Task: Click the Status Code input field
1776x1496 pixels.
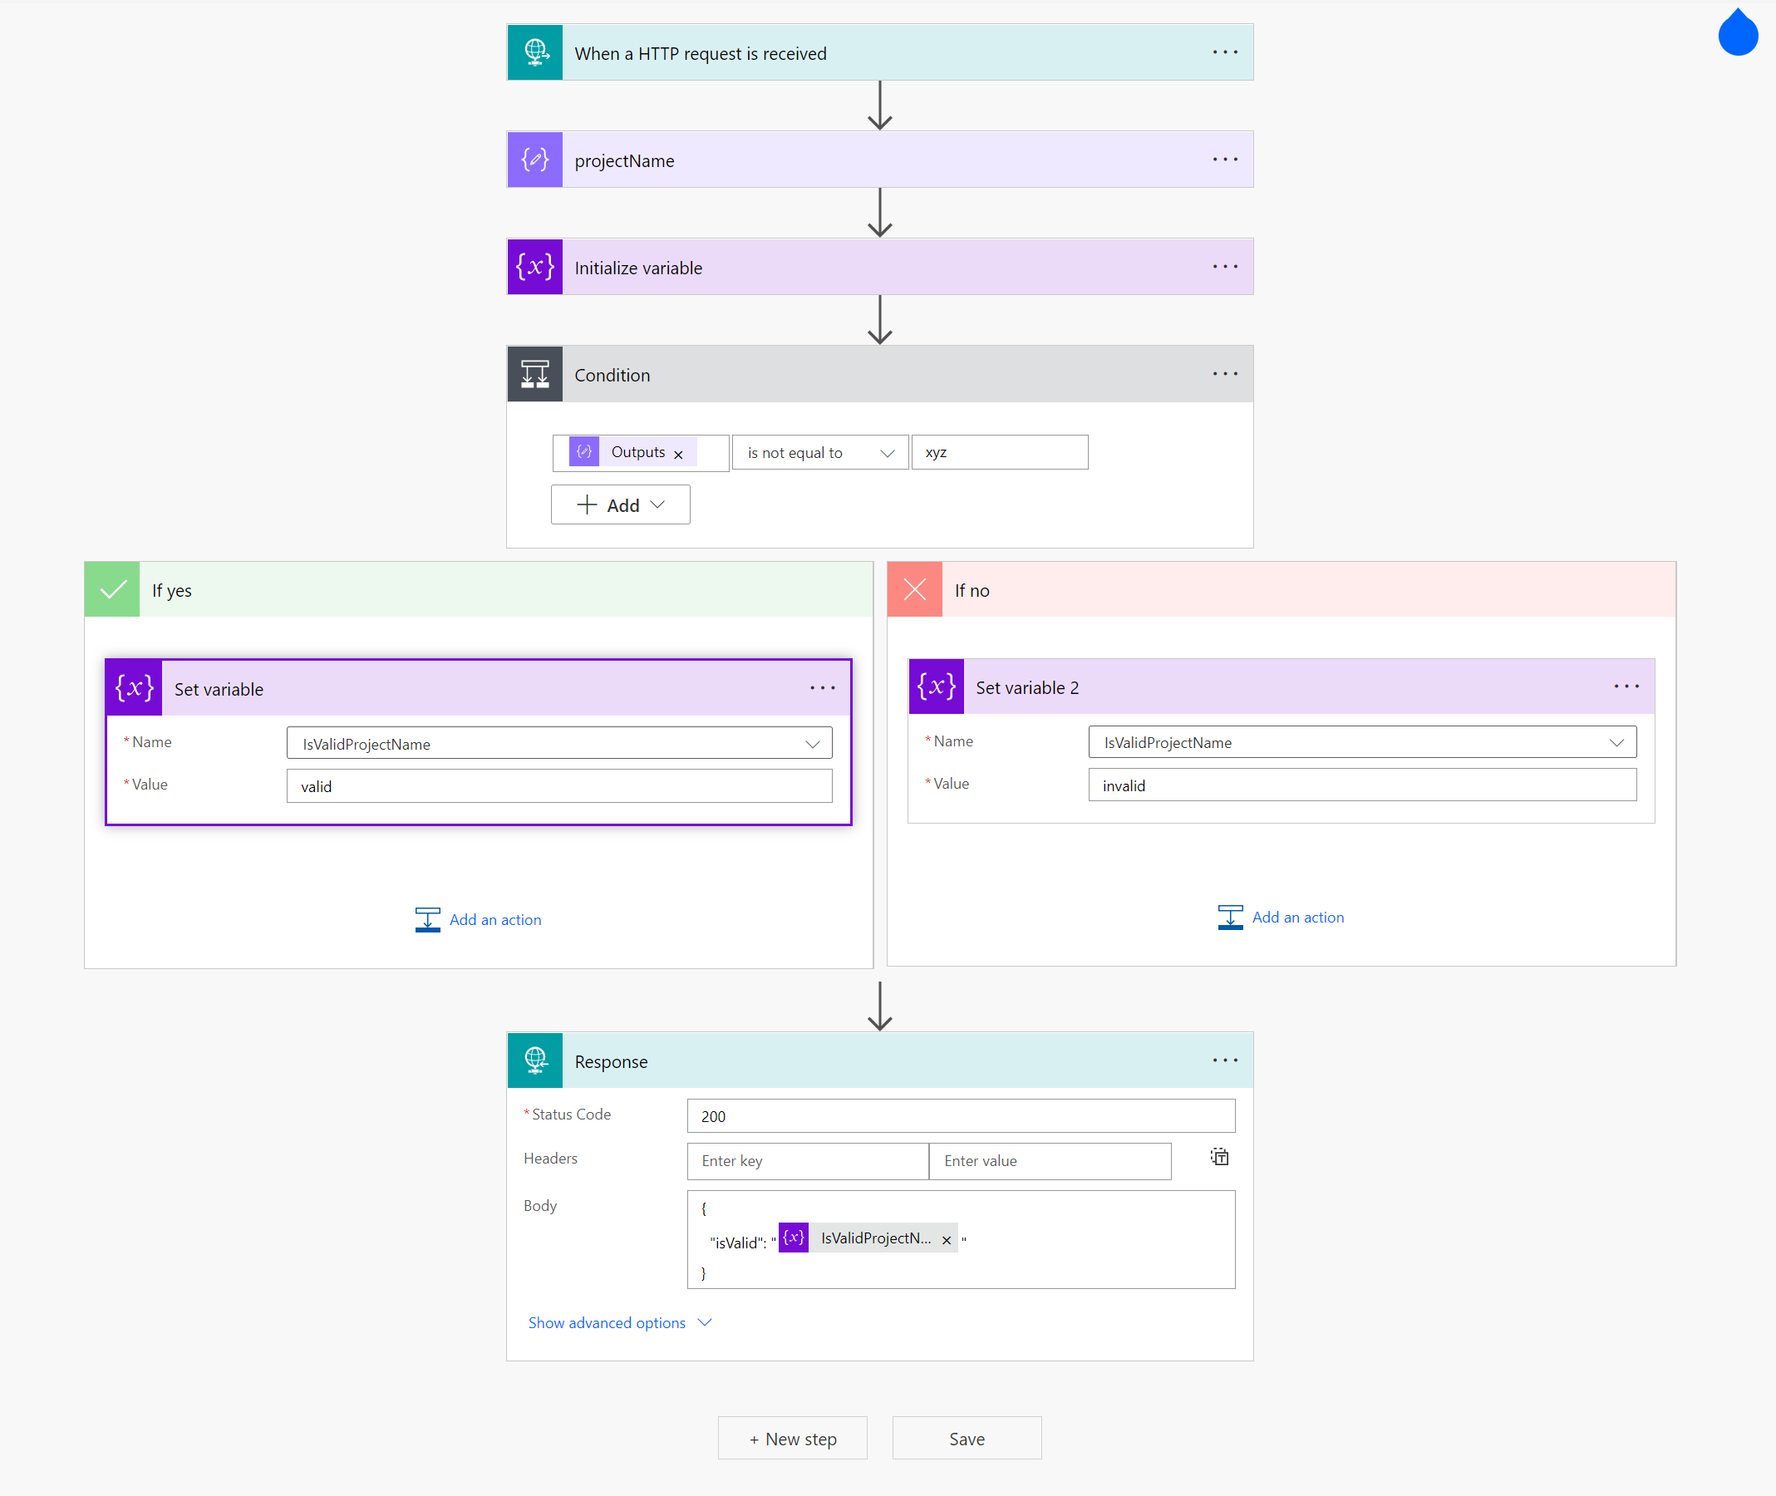Action: click(x=960, y=1116)
